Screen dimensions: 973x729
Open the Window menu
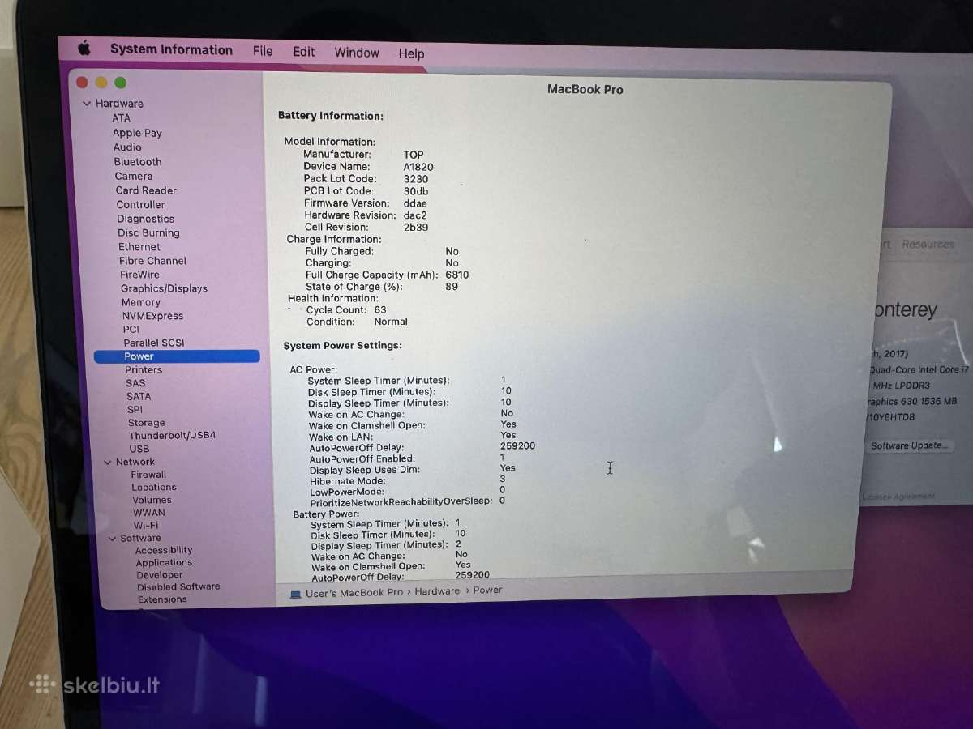coord(357,53)
